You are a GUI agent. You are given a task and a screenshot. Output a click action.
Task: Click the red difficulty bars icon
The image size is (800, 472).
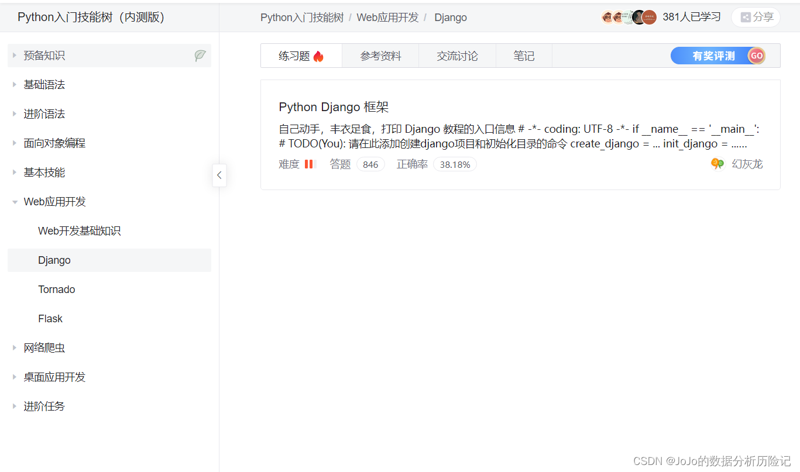coord(310,164)
